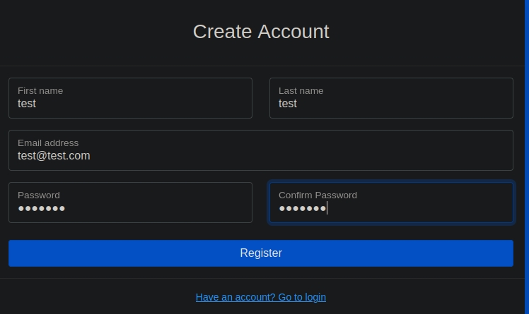Click the 'Create Account' heading
This screenshot has height=314, width=529.
(x=260, y=32)
